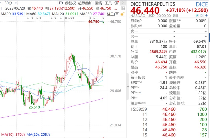Click the PE TTM value -24.4
The image size is (210, 138).
point(163,88)
